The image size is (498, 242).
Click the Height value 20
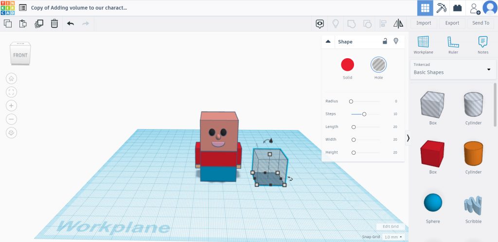point(395,153)
